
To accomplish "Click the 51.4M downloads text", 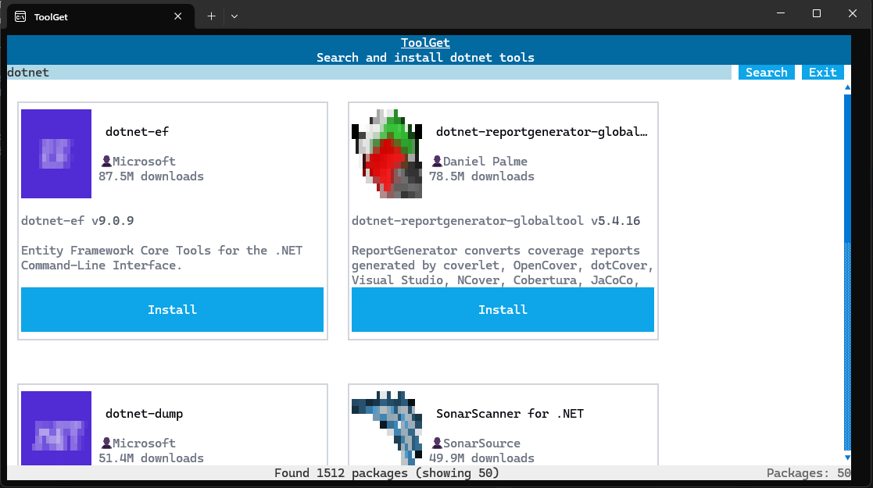I will [x=151, y=458].
